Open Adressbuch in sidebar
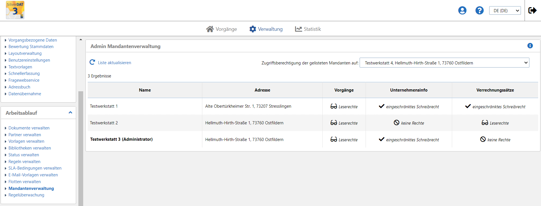Screen dimensions: 541x206 (19, 87)
